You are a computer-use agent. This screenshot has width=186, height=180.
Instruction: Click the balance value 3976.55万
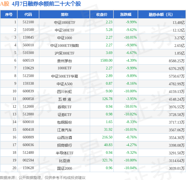click(x=177, y=107)
